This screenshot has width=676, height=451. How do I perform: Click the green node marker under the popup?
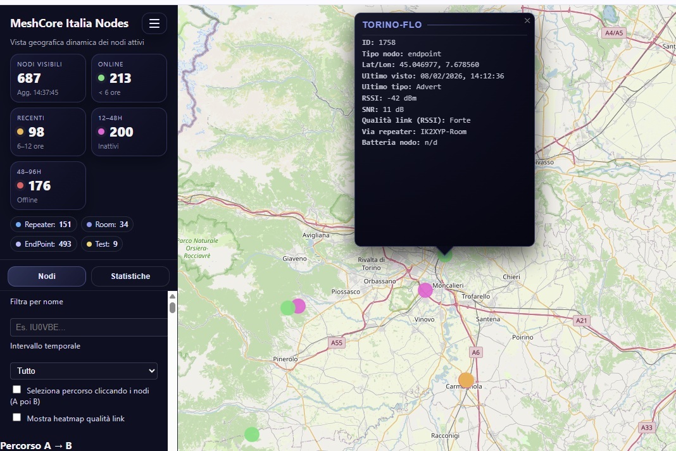[x=445, y=255]
